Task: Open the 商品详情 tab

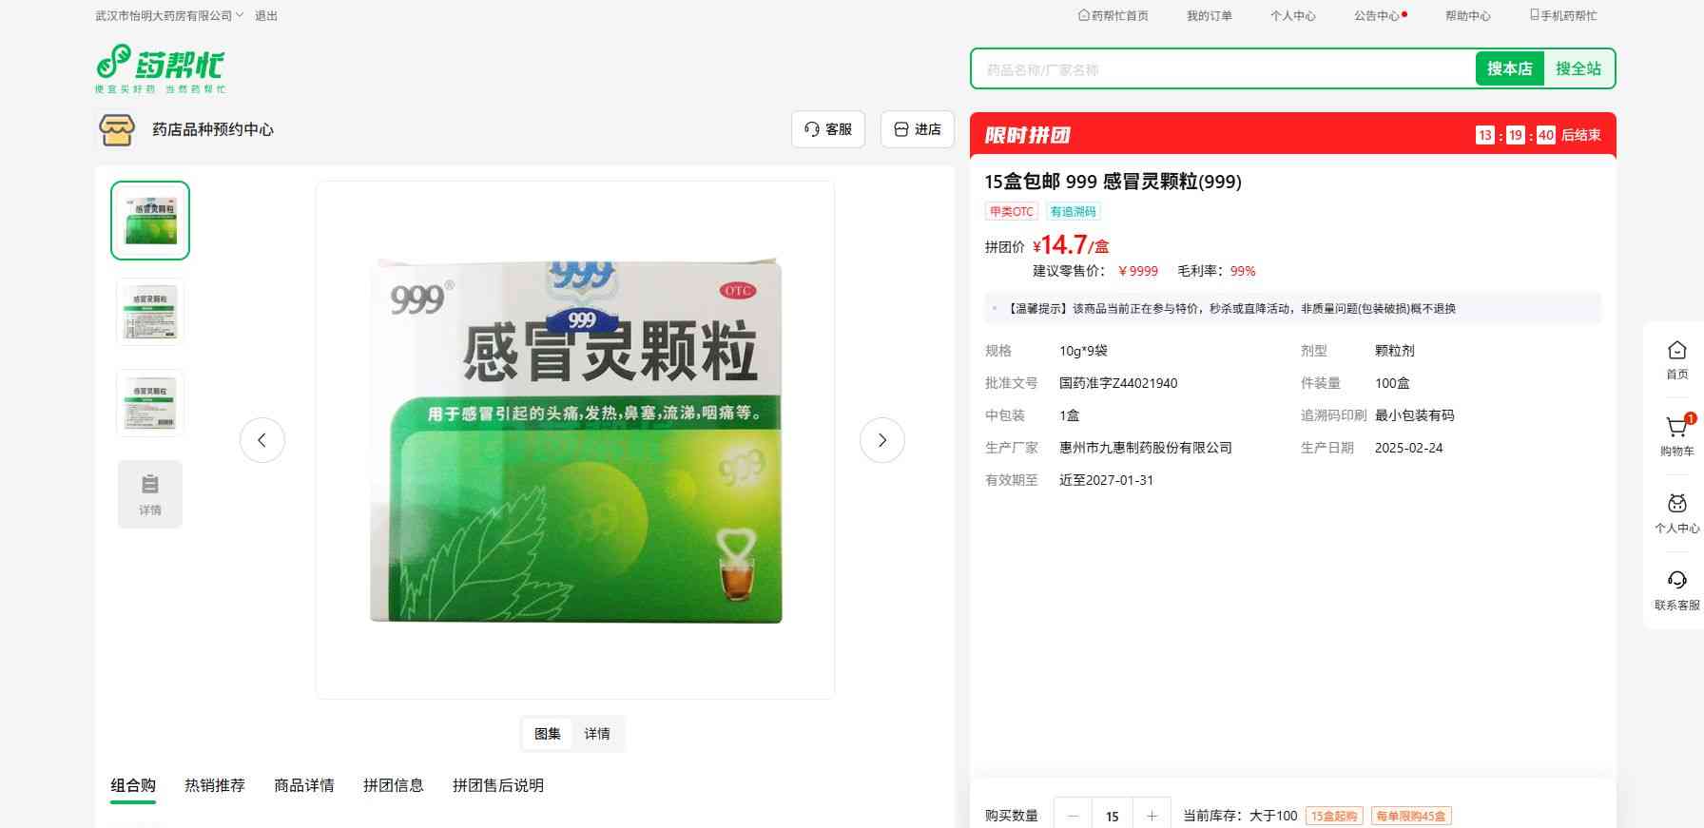Action: 304,785
